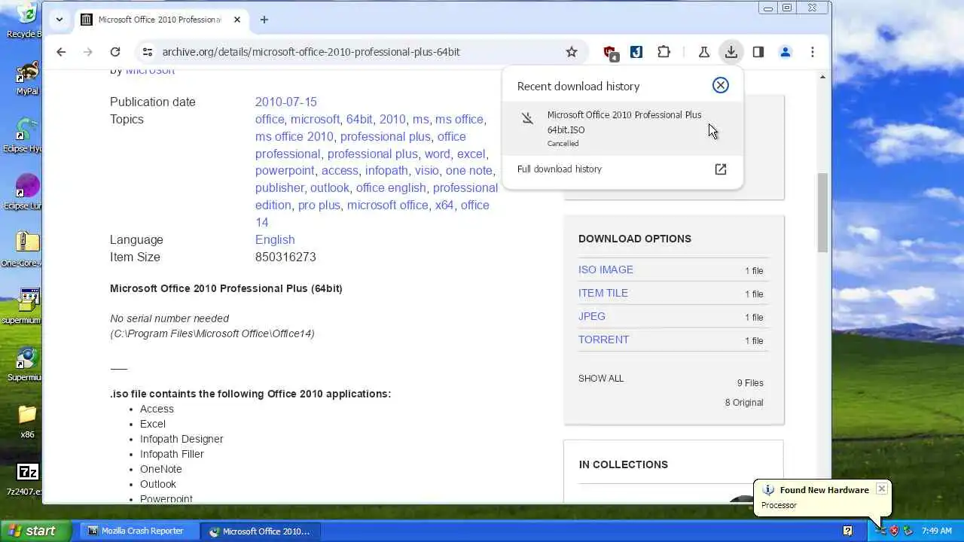Click the cancelled download file icon

(x=527, y=117)
